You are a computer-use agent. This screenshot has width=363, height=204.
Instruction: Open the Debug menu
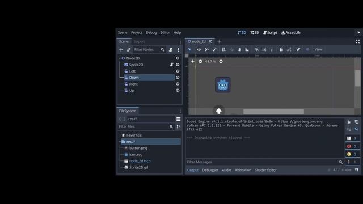151,33
